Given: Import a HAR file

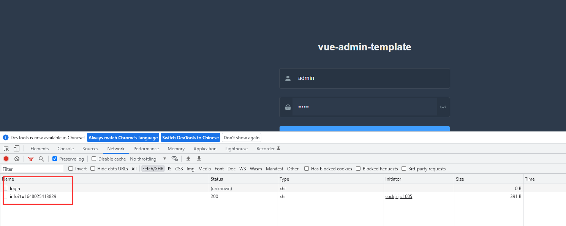Looking at the screenshot, I should click(188, 159).
